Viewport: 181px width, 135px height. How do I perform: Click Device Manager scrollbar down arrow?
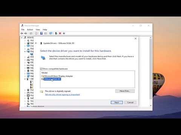point(150,106)
